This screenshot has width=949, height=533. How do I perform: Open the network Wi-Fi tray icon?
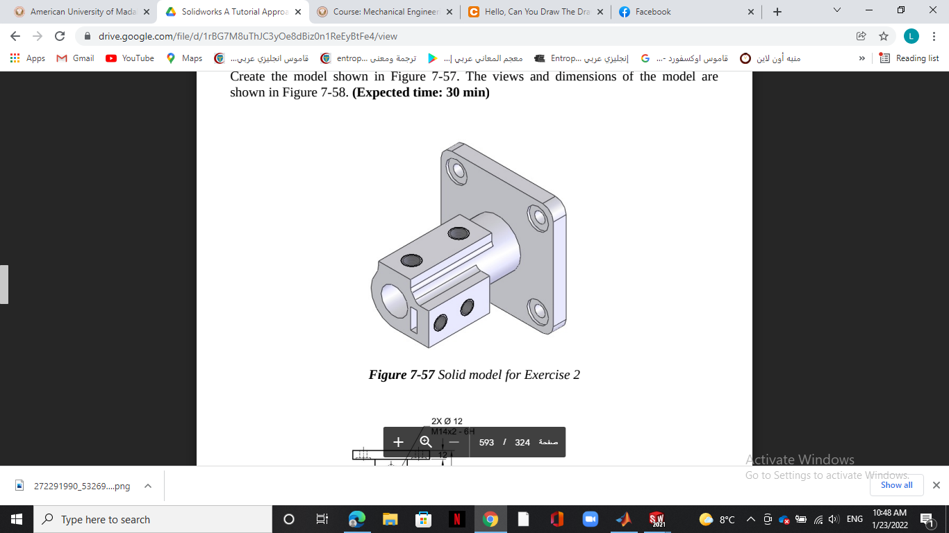818,519
